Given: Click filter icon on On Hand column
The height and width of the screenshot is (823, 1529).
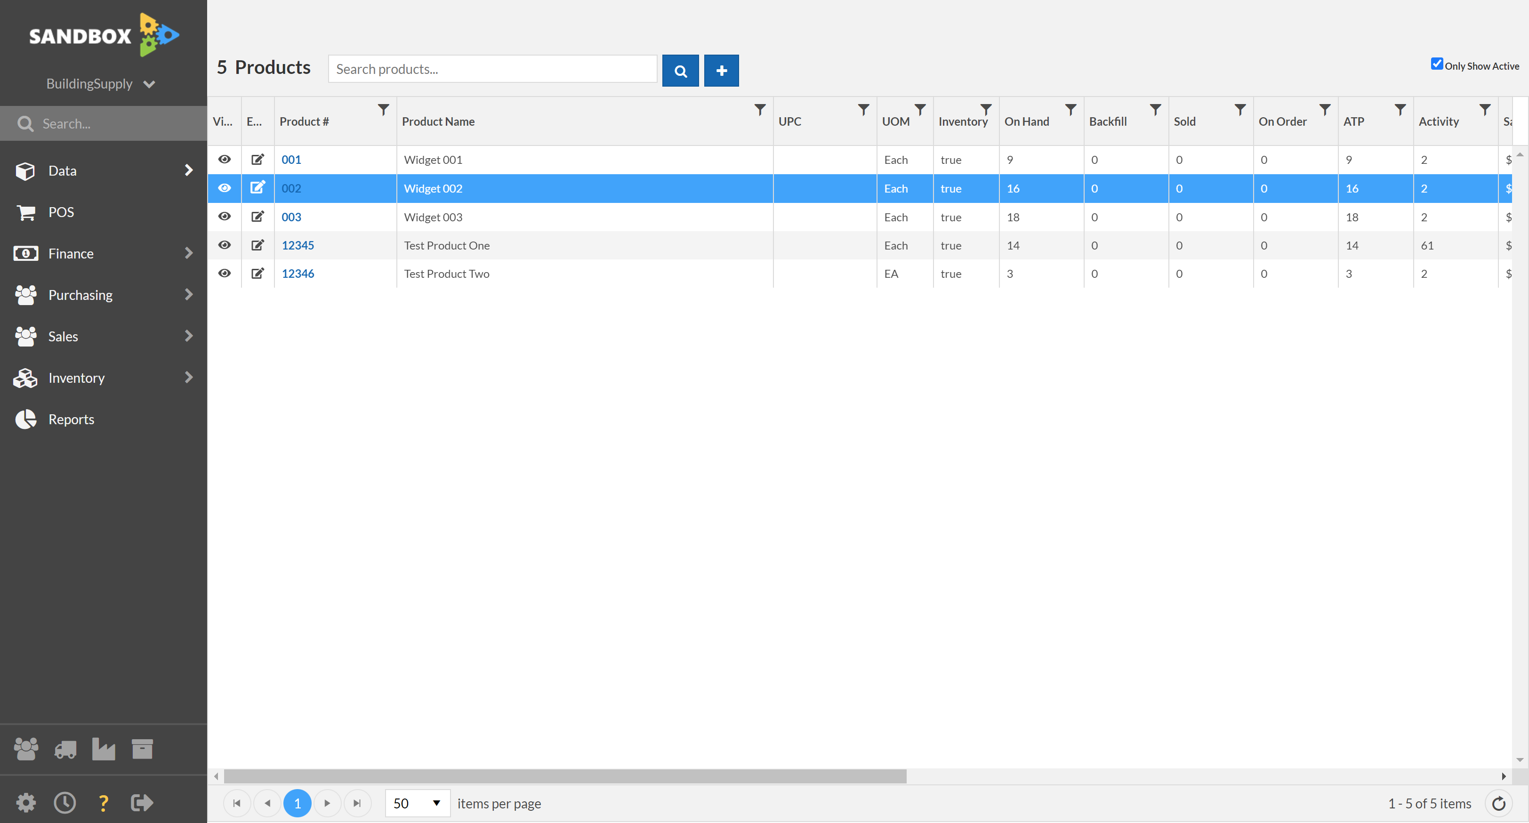Looking at the screenshot, I should [x=1071, y=110].
